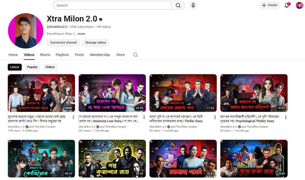Click the Search input field
Image resolution: width=305 pixels, height=180 pixels.
[x=112, y=5]
